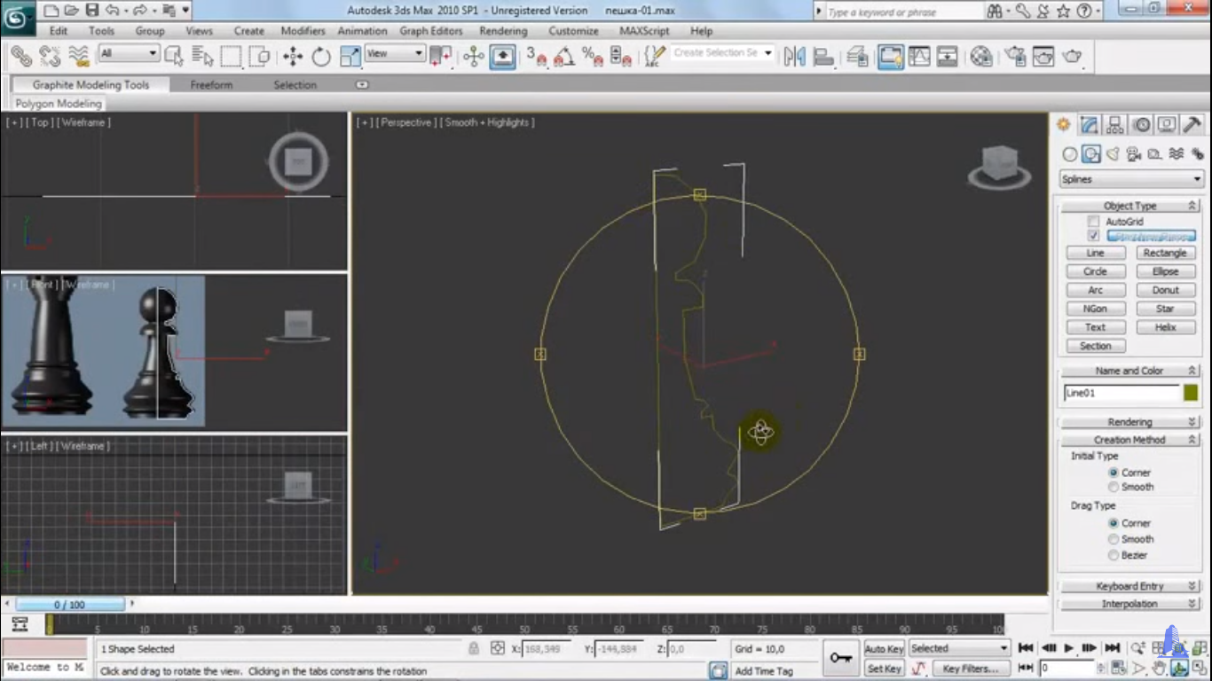
Task: Switch to the Freeform ribbon tab
Action: 211,85
